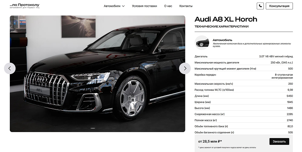Viewport: 302px width, 152px height.
Task: Jump to last carousel slide indicator
Action: [114, 128]
